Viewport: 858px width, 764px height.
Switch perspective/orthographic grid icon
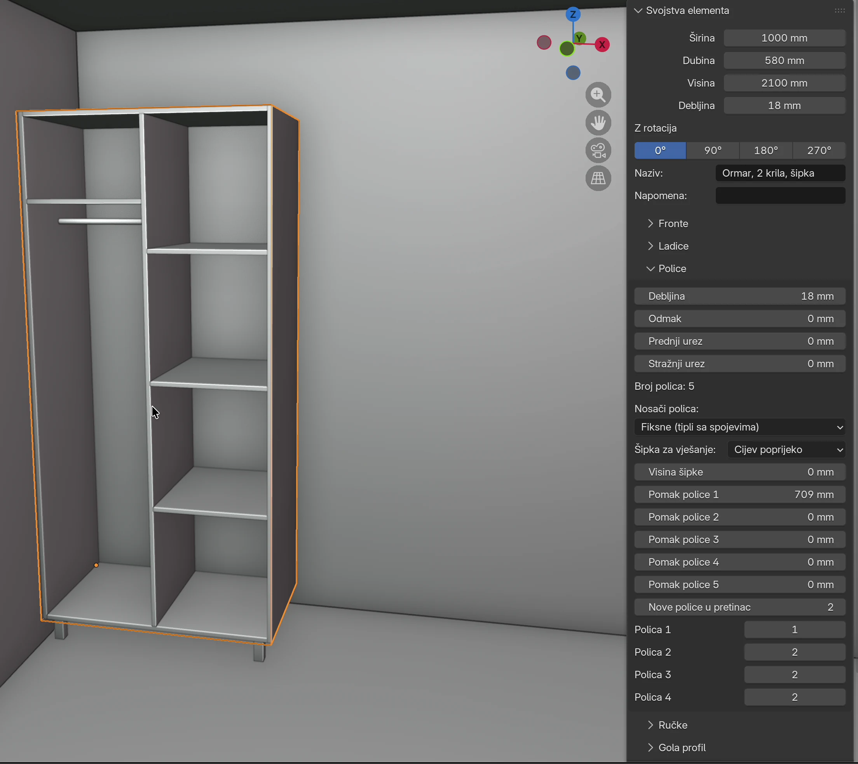point(598,178)
